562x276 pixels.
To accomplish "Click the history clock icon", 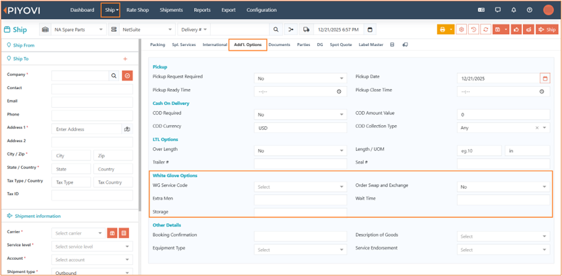I will tap(473, 30).
